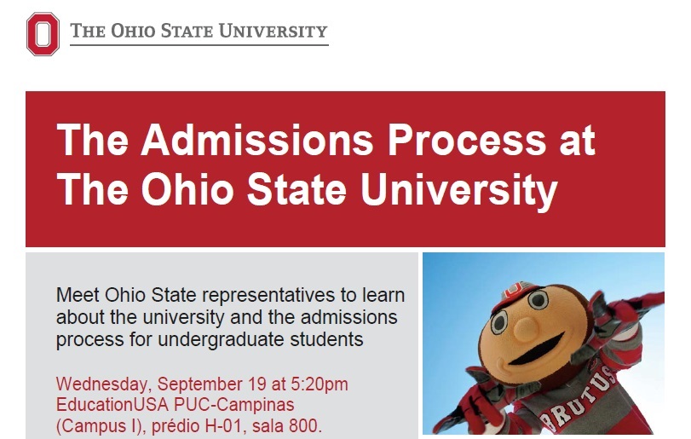Click Brutus mascot's round nose
691x439 pixels.
coord(525,329)
